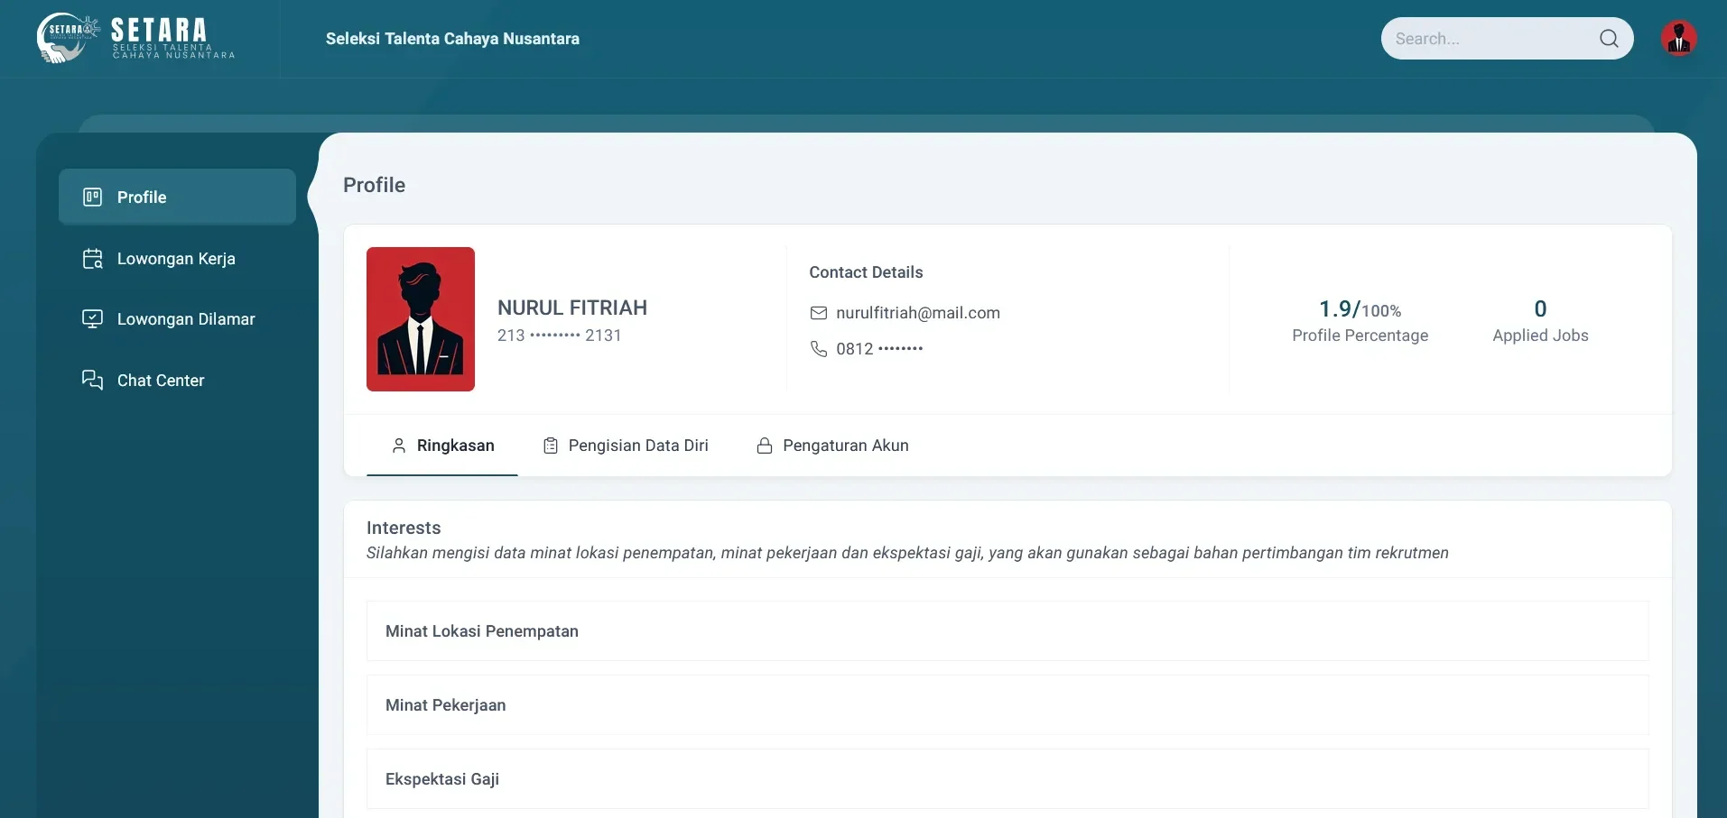The width and height of the screenshot is (1727, 818).
Task: Open Lowongan Kerja from the sidebar
Action: 176,259
